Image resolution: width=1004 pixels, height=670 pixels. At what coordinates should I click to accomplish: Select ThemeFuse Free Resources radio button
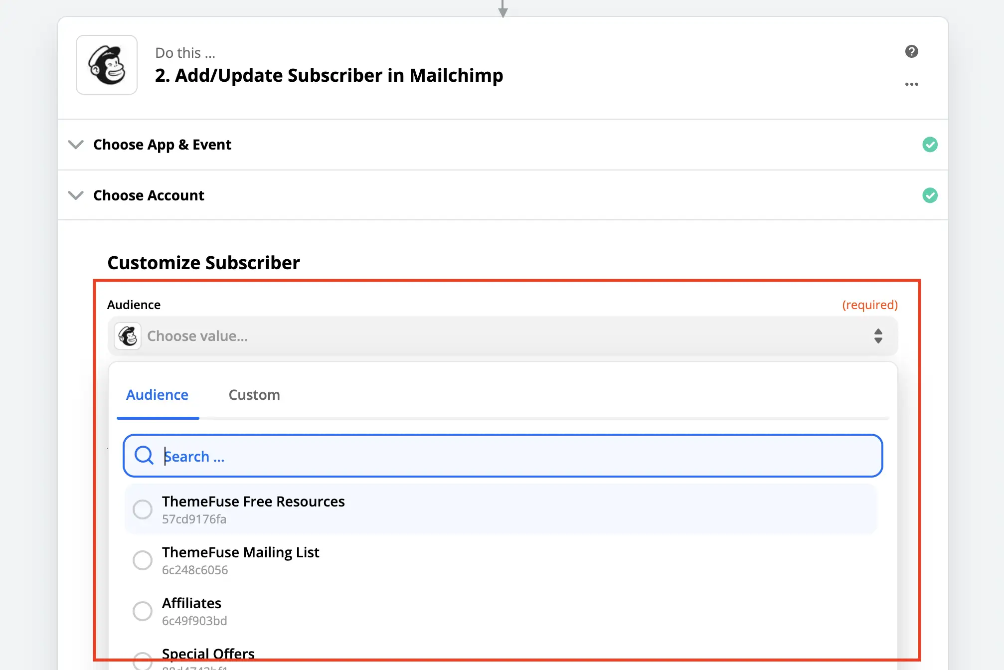tap(143, 509)
